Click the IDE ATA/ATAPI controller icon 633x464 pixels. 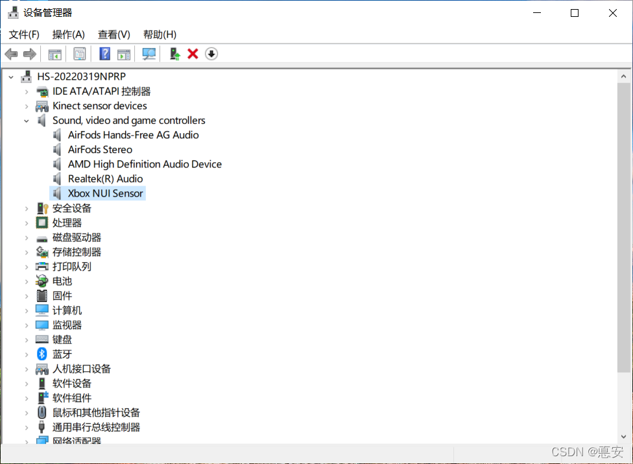click(x=42, y=92)
